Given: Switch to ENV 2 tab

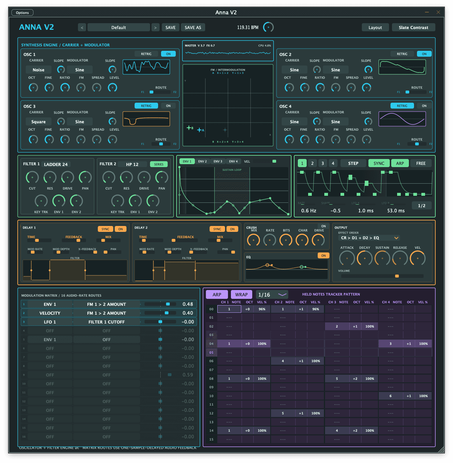Looking at the screenshot, I should point(203,161).
